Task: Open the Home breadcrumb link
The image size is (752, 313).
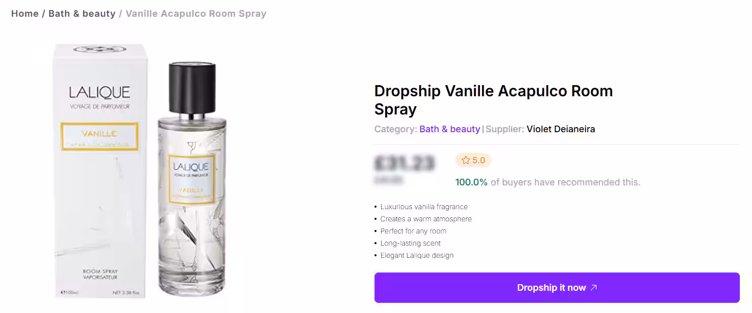Action: pyautogui.click(x=25, y=13)
